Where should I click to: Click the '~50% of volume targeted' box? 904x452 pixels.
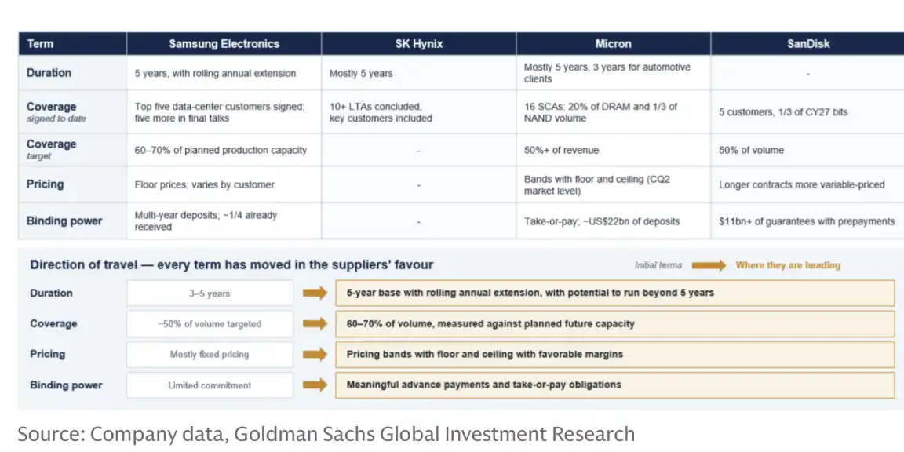click(210, 324)
